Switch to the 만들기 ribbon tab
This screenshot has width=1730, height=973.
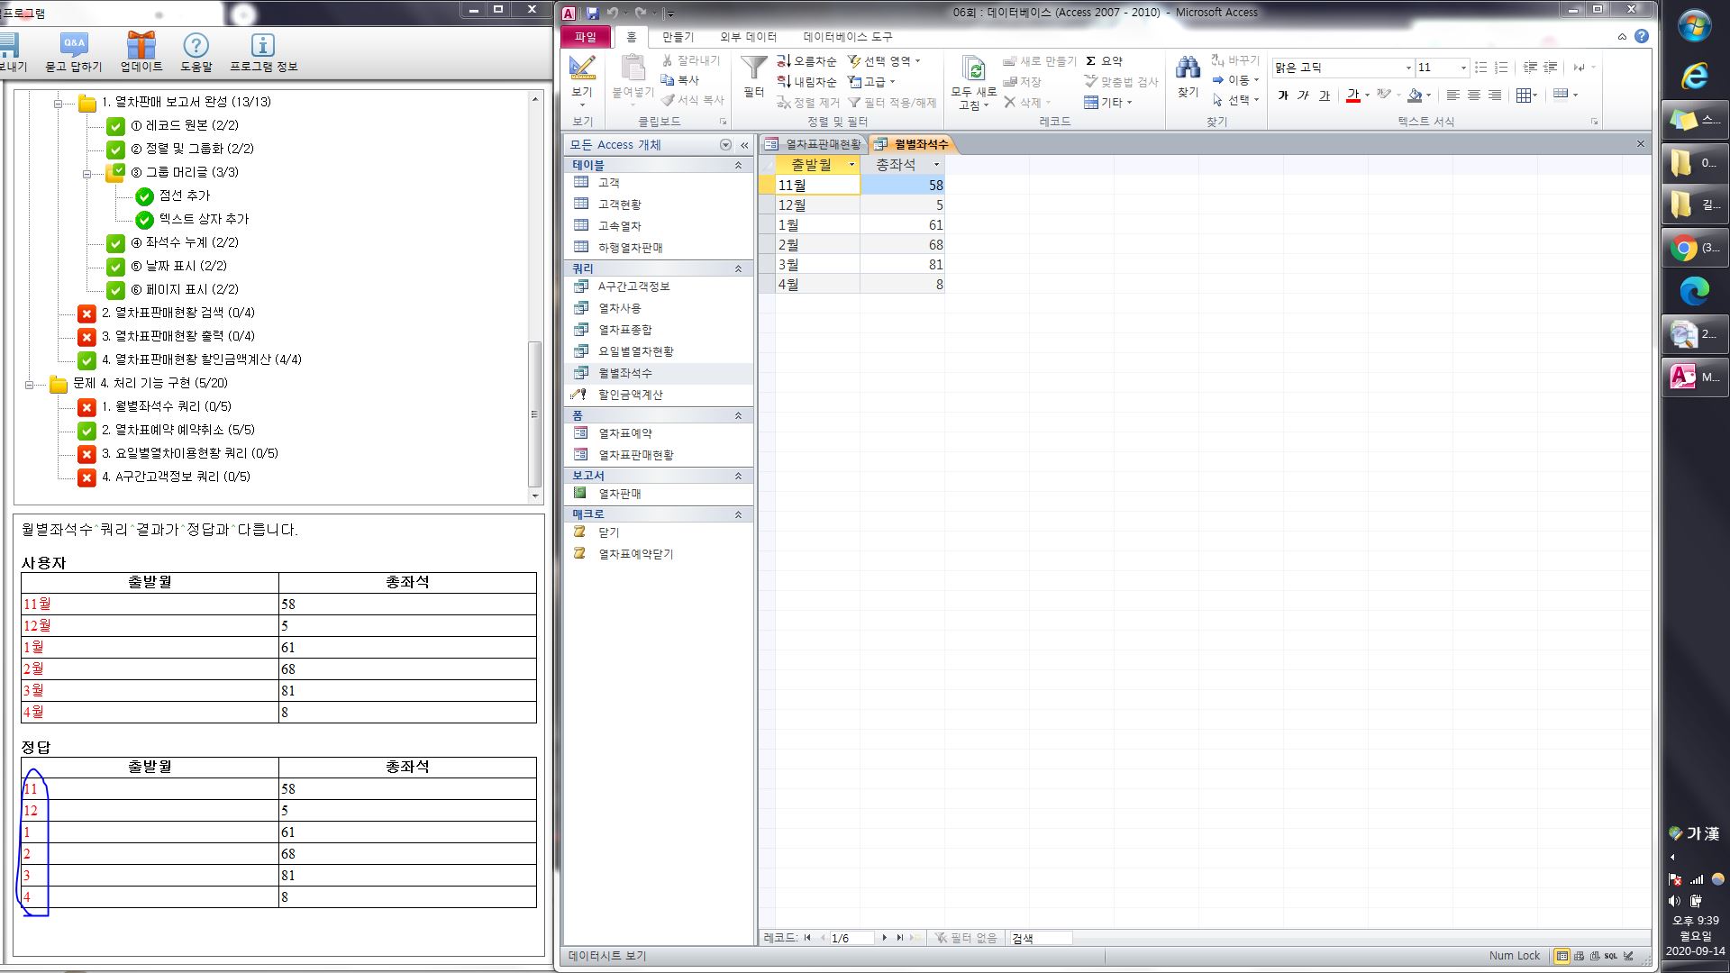click(x=678, y=37)
